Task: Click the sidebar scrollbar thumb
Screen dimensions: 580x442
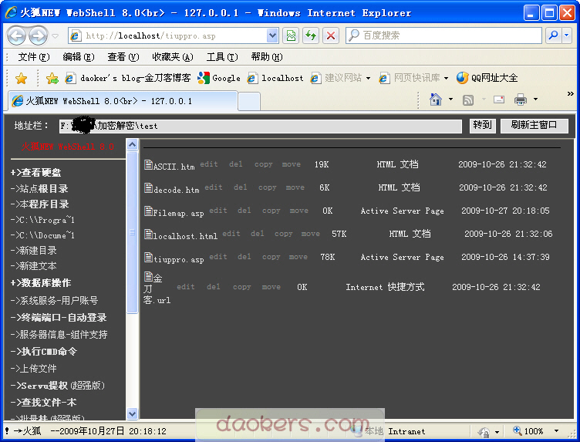Action: [132, 232]
